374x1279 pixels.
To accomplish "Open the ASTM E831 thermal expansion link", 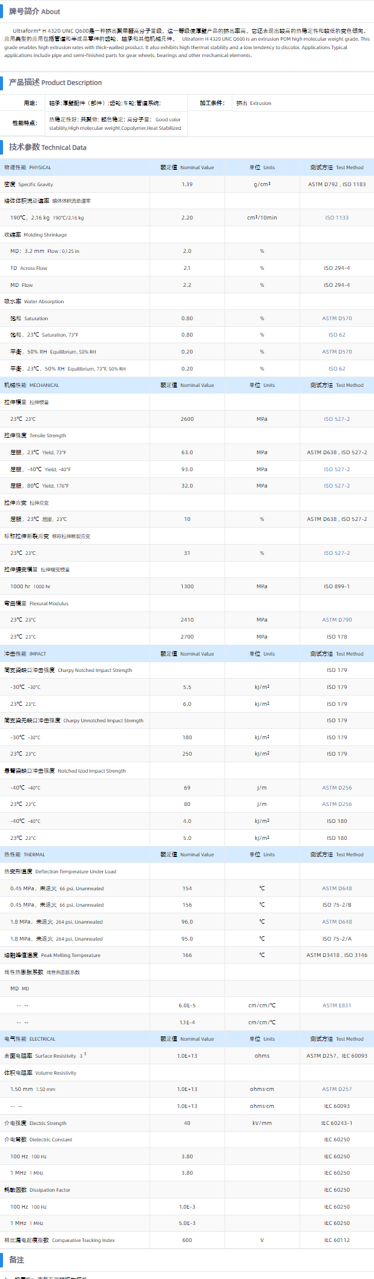I will click(x=336, y=1005).
